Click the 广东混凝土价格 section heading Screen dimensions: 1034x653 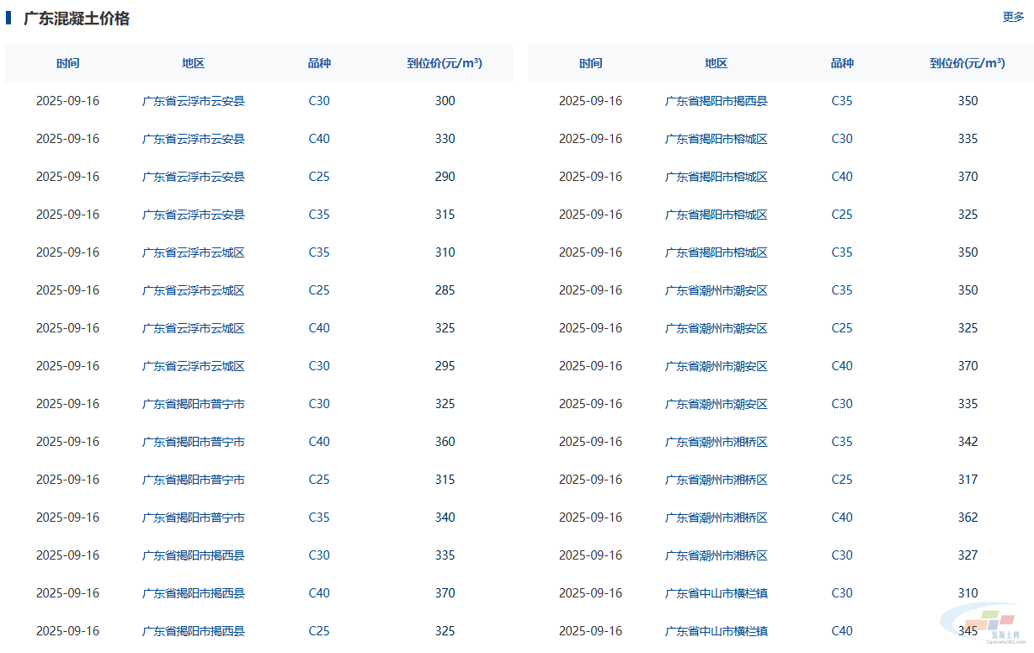coord(76,19)
